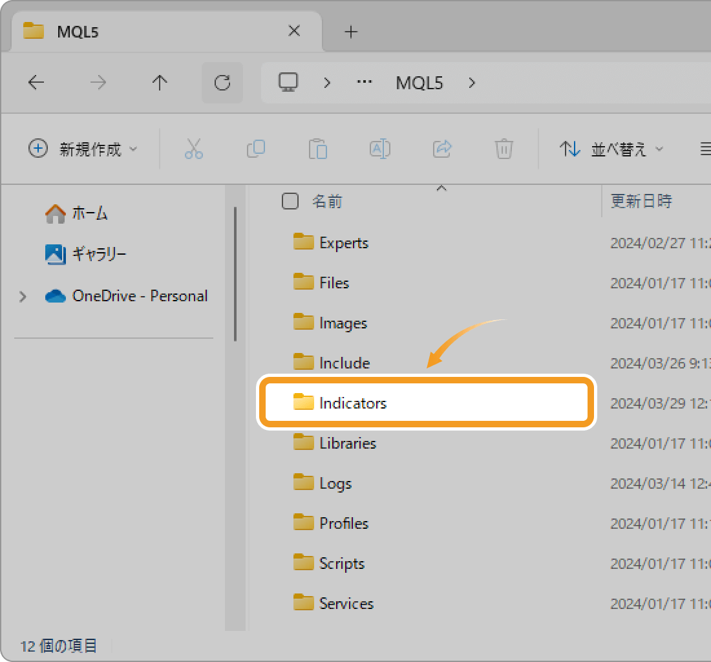Screen dimensions: 711x662
Task: Click the PC monitor icon in address bar
Action: click(288, 83)
